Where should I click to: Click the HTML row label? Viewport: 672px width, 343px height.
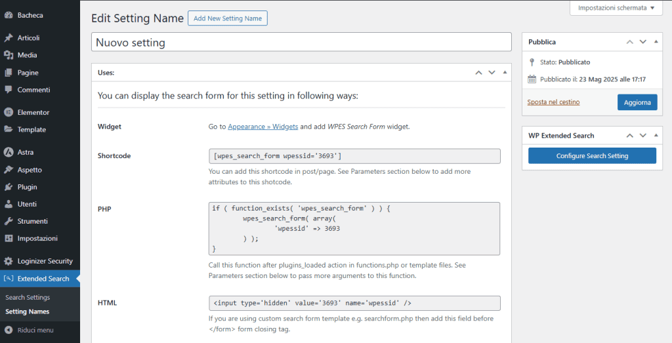(107, 303)
